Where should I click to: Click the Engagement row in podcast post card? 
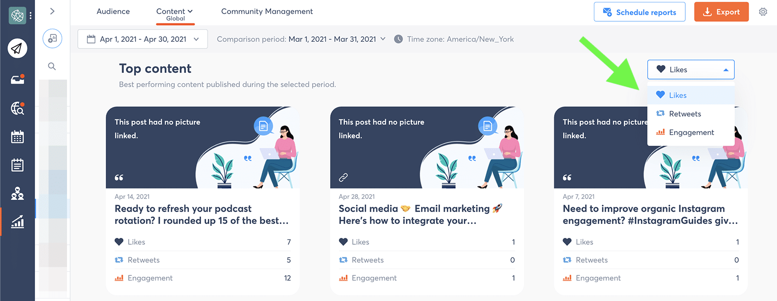click(203, 278)
